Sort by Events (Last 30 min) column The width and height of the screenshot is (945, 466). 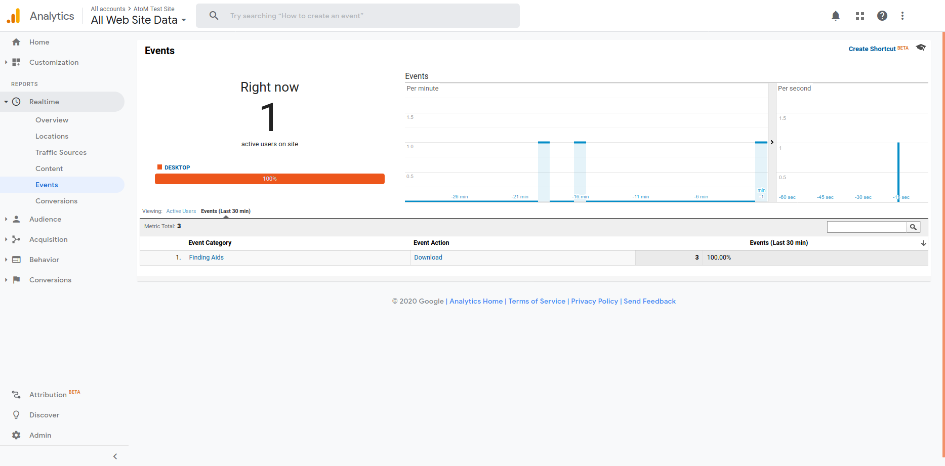[x=778, y=243]
